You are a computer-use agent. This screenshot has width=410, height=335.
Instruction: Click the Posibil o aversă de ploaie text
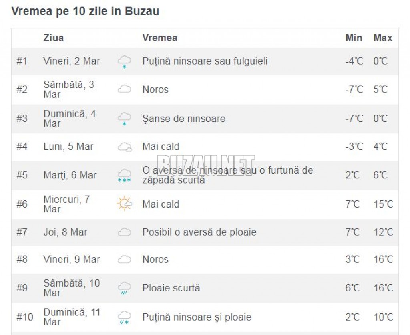pyautogui.click(x=199, y=232)
